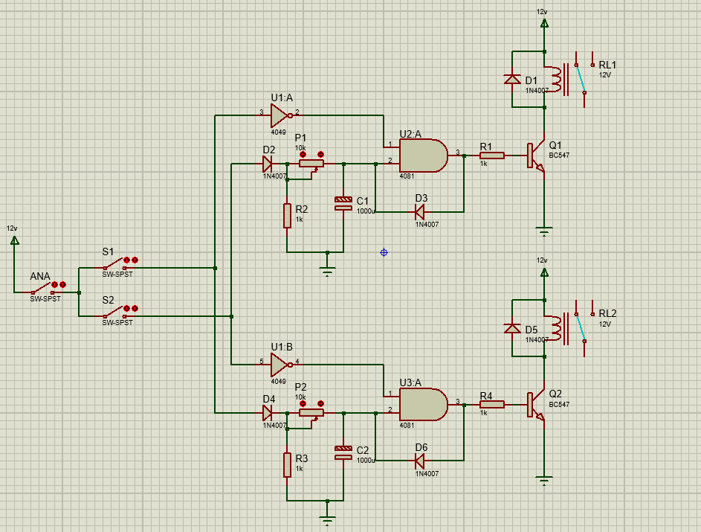Adjust the P1 potentiometer body
This screenshot has width=701, height=532.
(x=311, y=164)
